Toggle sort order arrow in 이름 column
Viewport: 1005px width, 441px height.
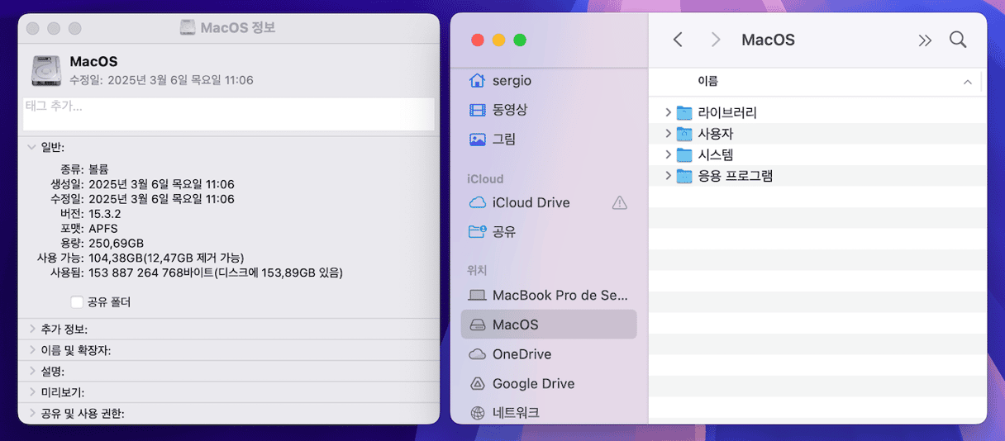coord(967,82)
